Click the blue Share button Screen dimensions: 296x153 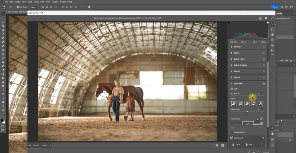[x=275, y=7]
